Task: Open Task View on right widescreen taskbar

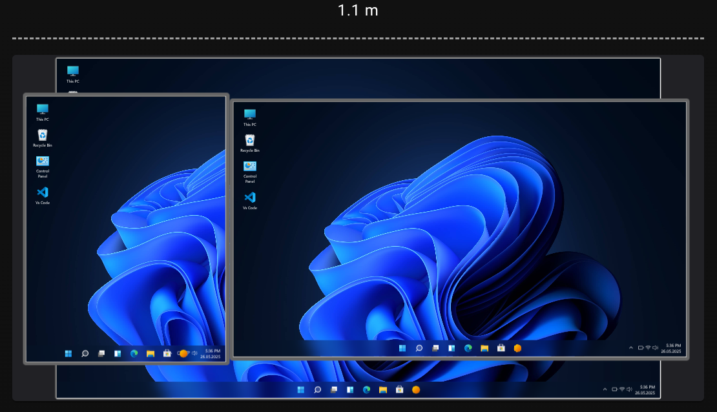Action: pyautogui.click(x=435, y=348)
